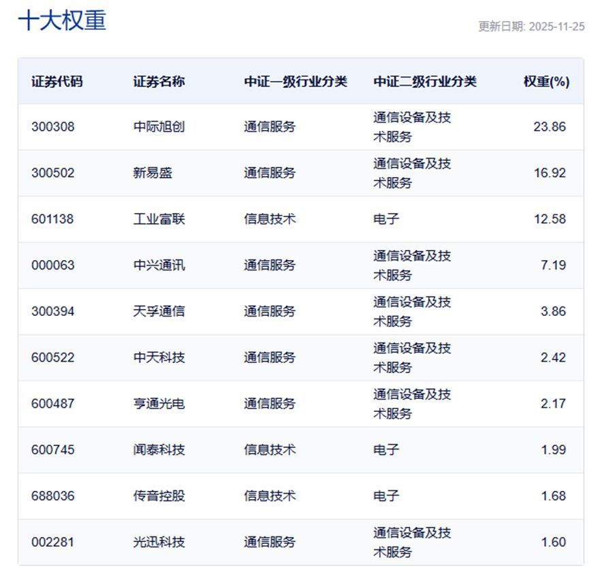Click the weight value 23.86
The image size is (589, 576).
549,126
